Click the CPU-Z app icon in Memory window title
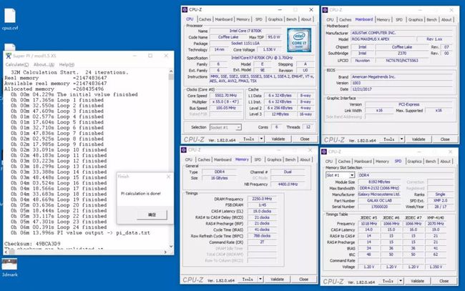 click(184, 150)
